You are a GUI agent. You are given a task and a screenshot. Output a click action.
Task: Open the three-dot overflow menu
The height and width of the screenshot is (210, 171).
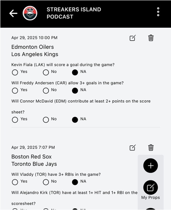coord(158,12)
